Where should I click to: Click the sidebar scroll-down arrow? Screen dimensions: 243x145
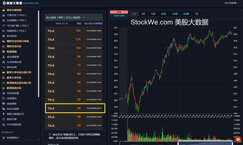click(39, 139)
